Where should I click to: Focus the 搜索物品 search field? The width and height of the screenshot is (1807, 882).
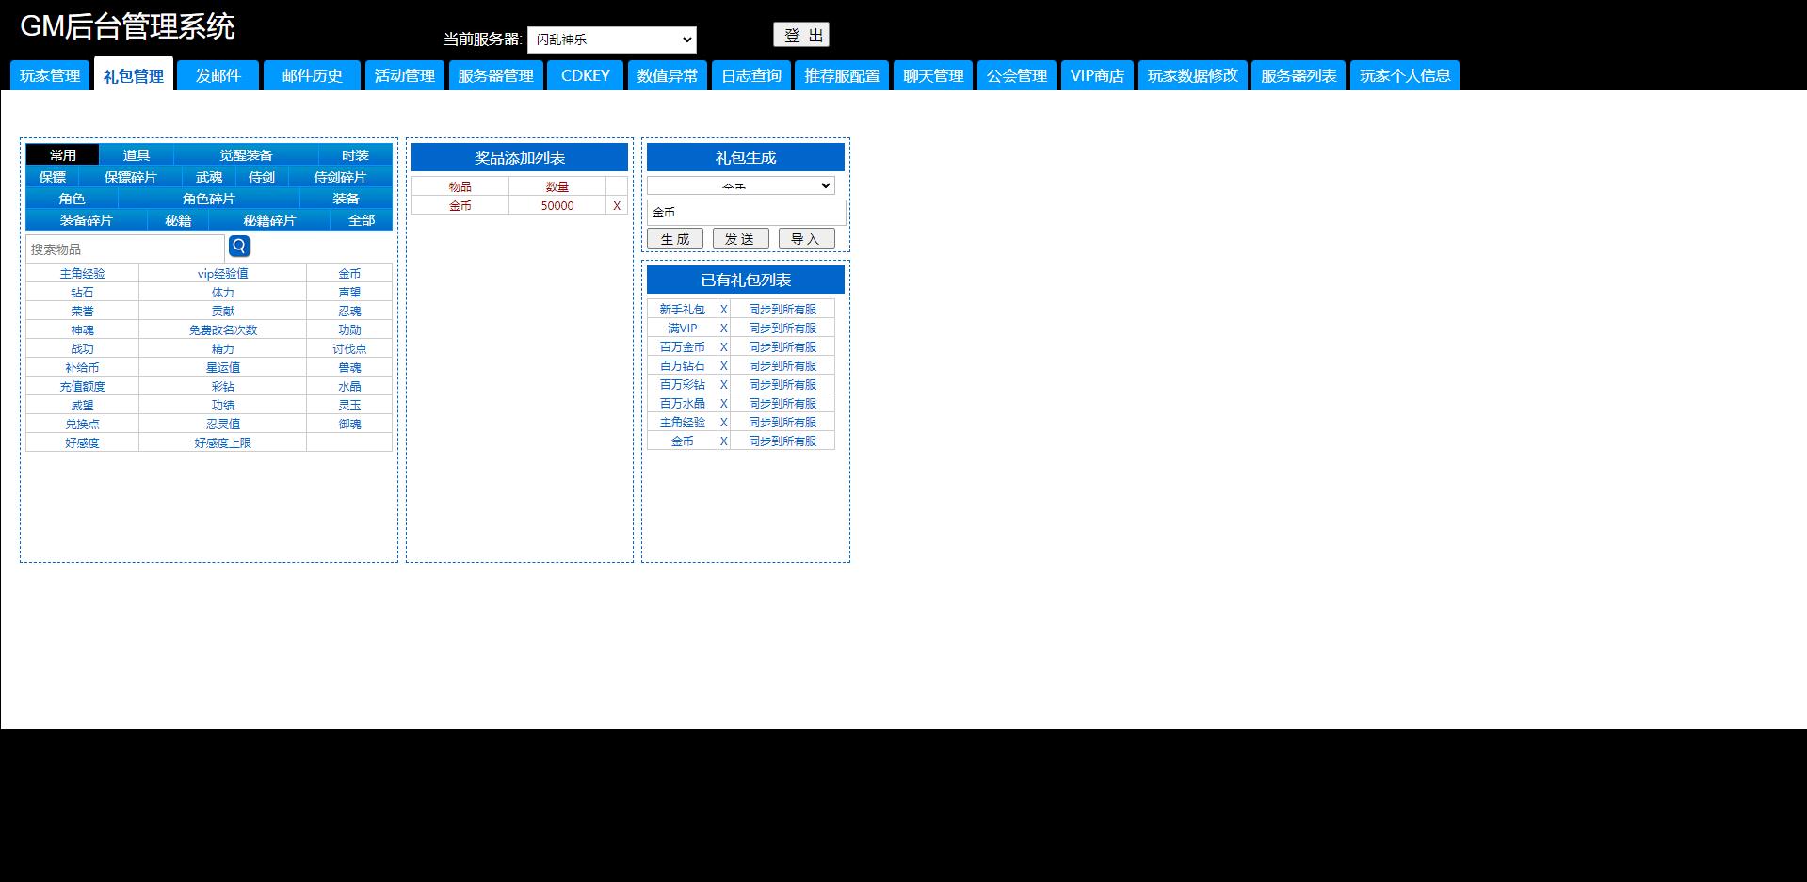(125, 249)
